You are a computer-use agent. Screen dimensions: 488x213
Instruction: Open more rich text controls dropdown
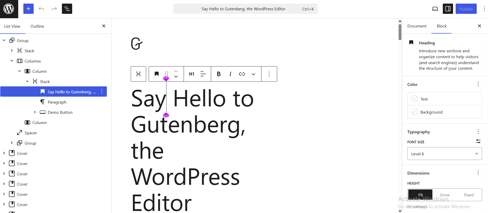tap(254, 74)
